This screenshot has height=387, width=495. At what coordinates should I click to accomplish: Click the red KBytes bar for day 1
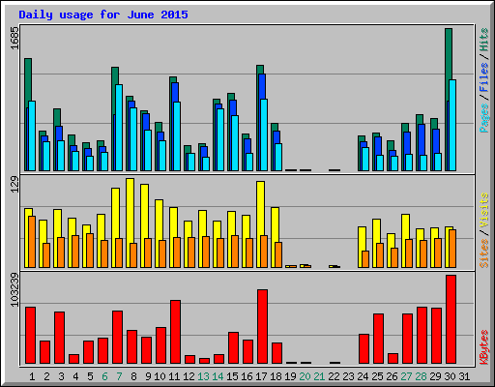point(30,335)
